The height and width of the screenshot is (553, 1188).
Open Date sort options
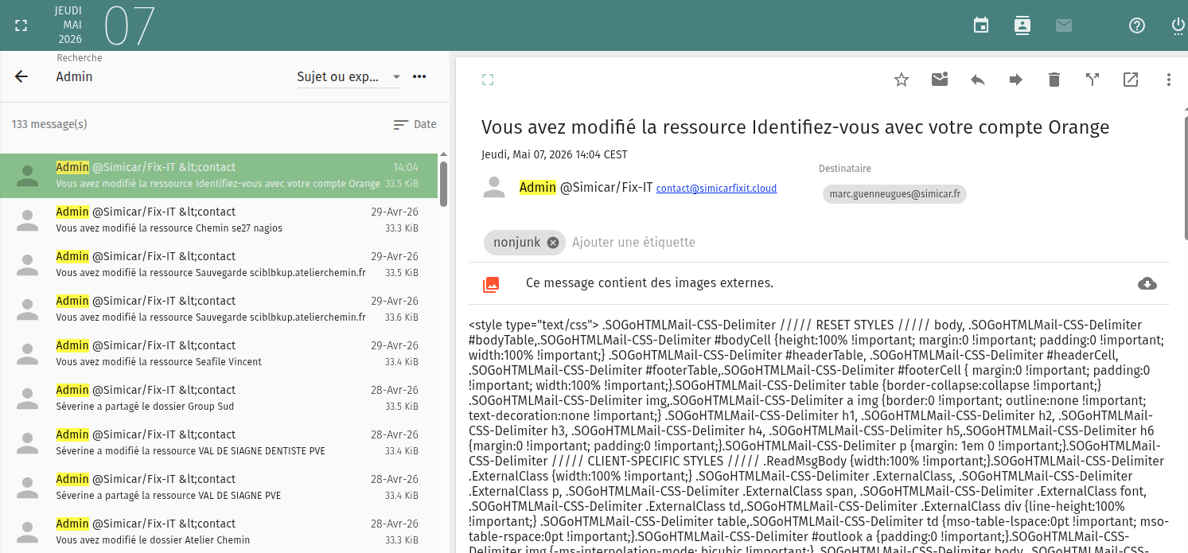click(415, 124)
